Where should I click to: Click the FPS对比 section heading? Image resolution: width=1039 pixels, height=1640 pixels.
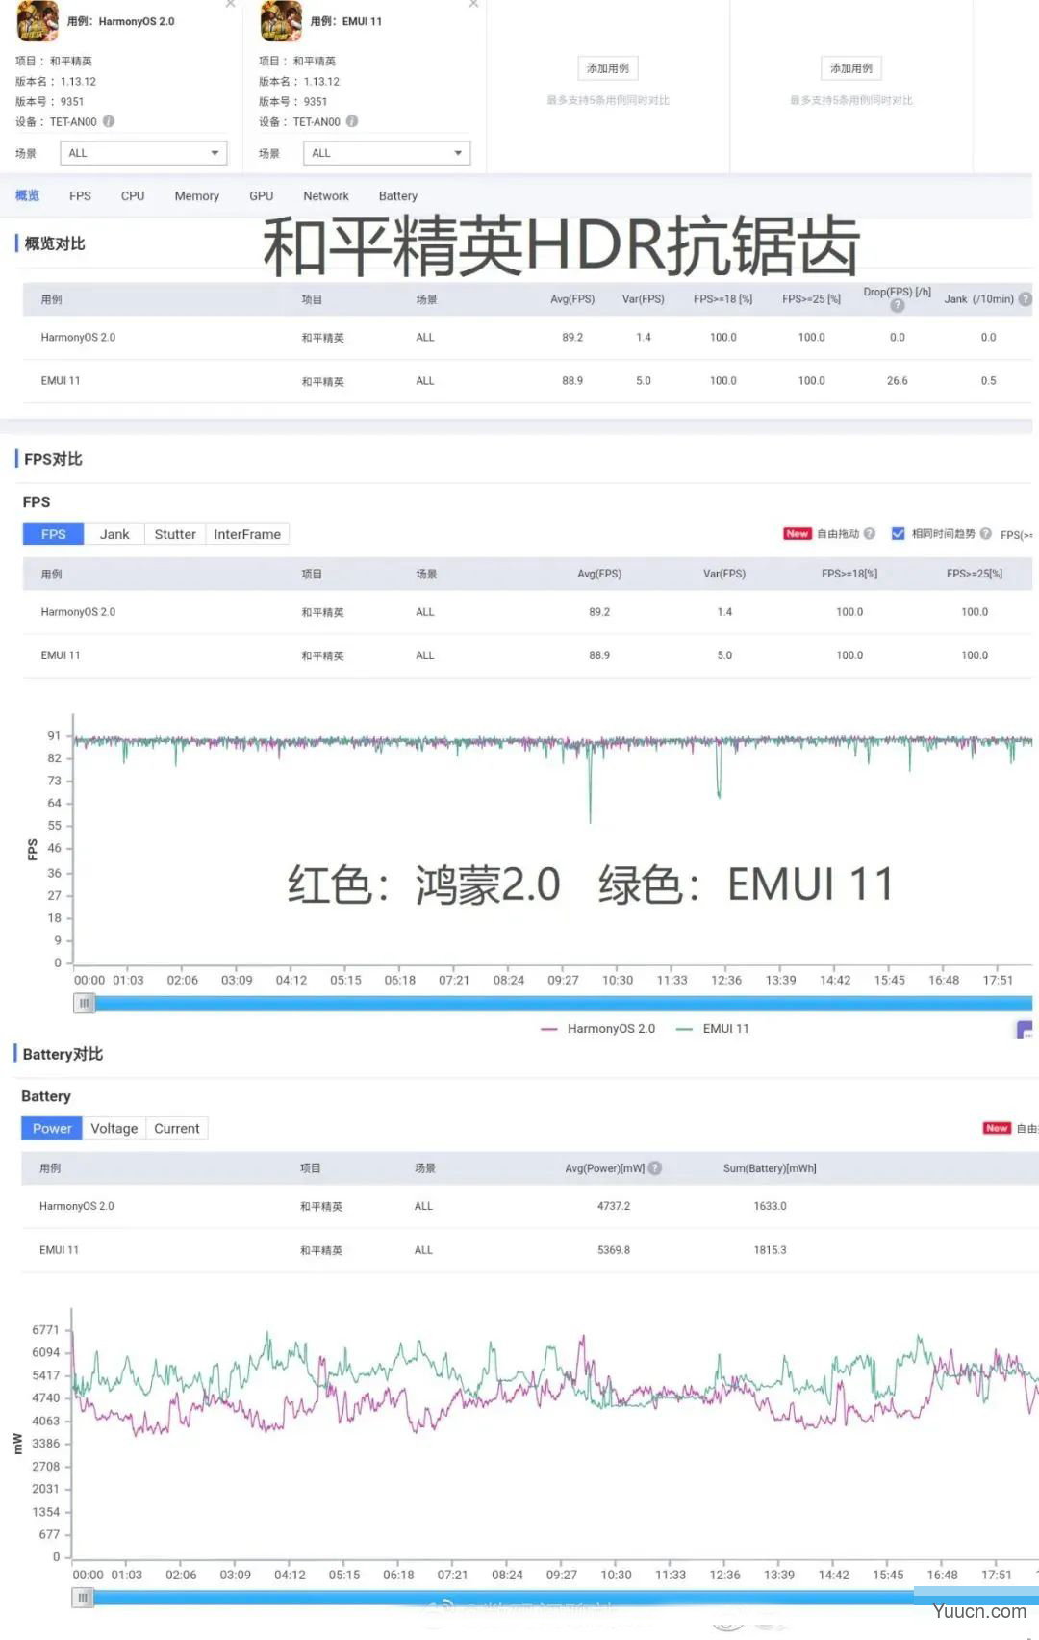53,459
